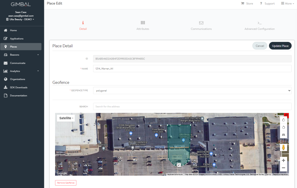Open the Geofence Type dropdown showing polygonal
Screen dimensions: 297x188
[x=192, y=90]
